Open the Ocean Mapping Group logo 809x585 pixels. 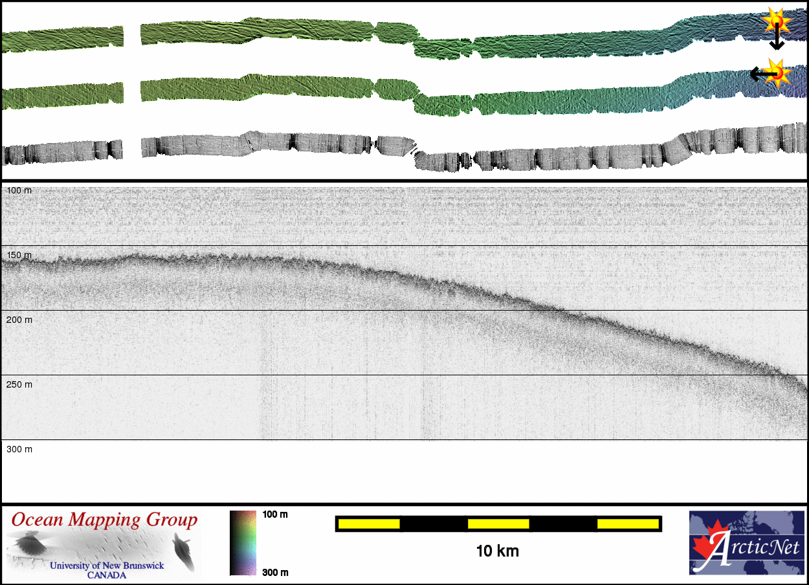[104, 544]
